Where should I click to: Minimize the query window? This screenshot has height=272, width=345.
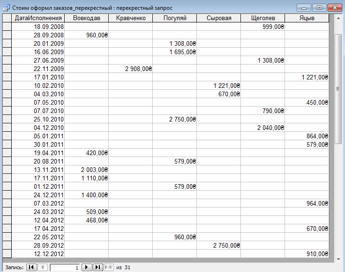point(304,8)
